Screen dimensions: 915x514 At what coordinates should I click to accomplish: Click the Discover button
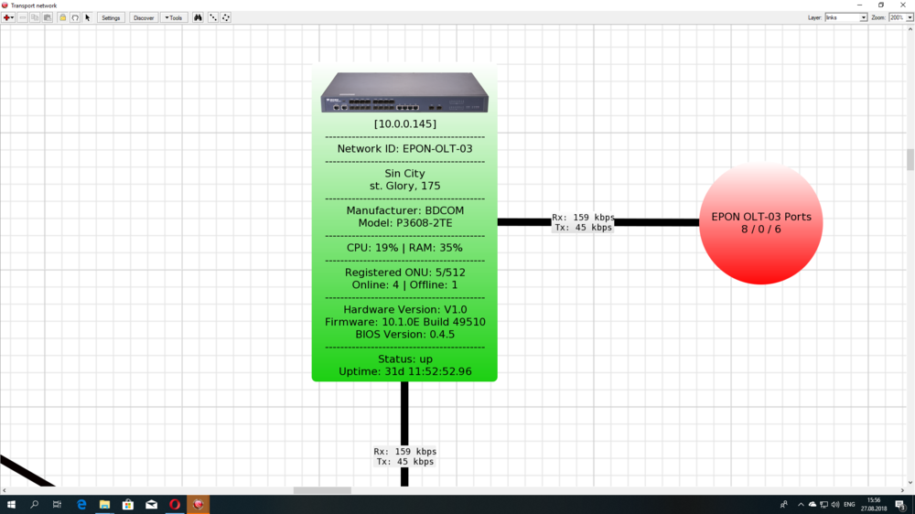[144, 17]
